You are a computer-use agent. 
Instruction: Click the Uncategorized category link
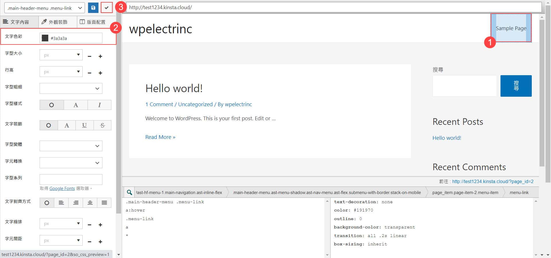tap(195, 104)
